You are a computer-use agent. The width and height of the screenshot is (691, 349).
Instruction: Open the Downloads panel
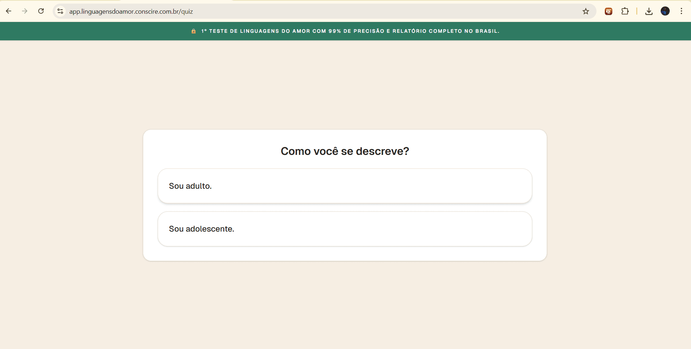(x=649, y=11)
